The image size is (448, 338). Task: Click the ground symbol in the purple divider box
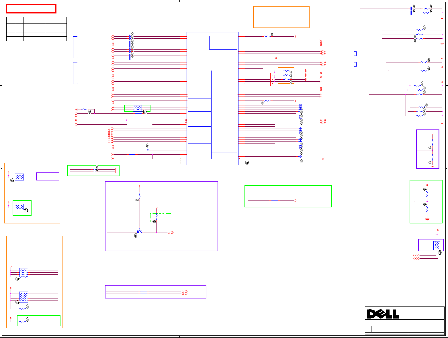(x=433, y=166)
